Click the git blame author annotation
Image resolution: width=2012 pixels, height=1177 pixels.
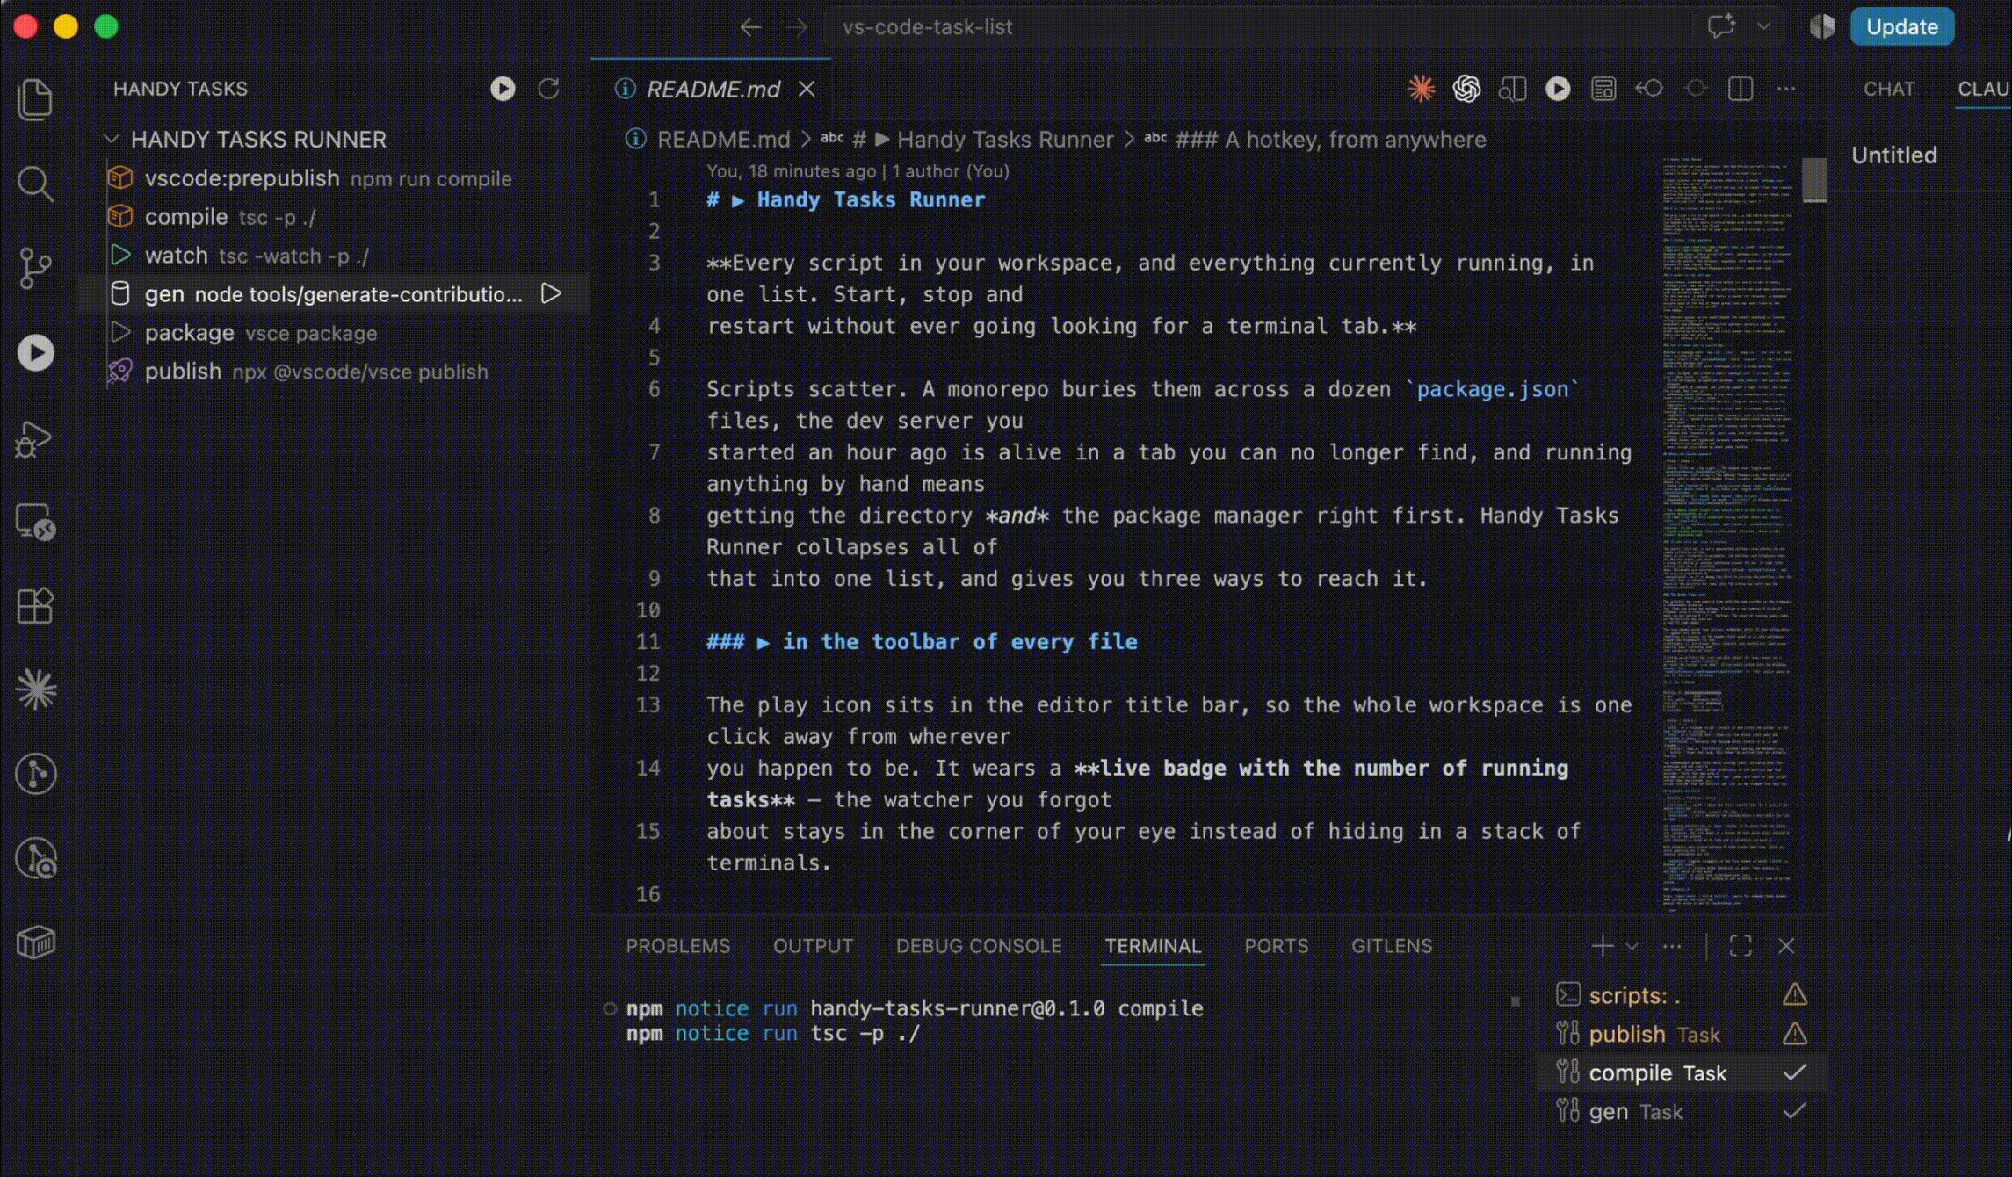click(858, 171)
